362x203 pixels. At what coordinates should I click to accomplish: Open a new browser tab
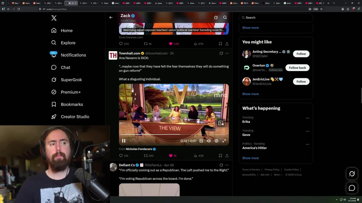coord(328,3)
